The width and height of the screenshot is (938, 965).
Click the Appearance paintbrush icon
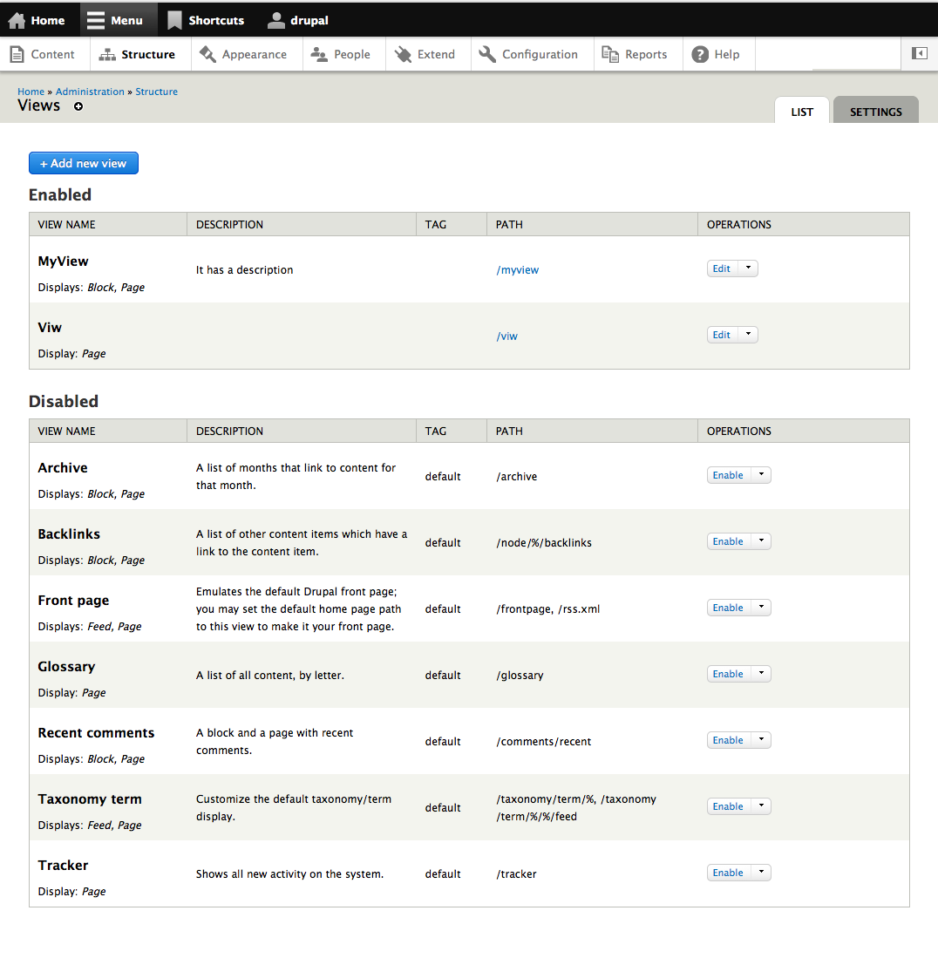(207, 53)
